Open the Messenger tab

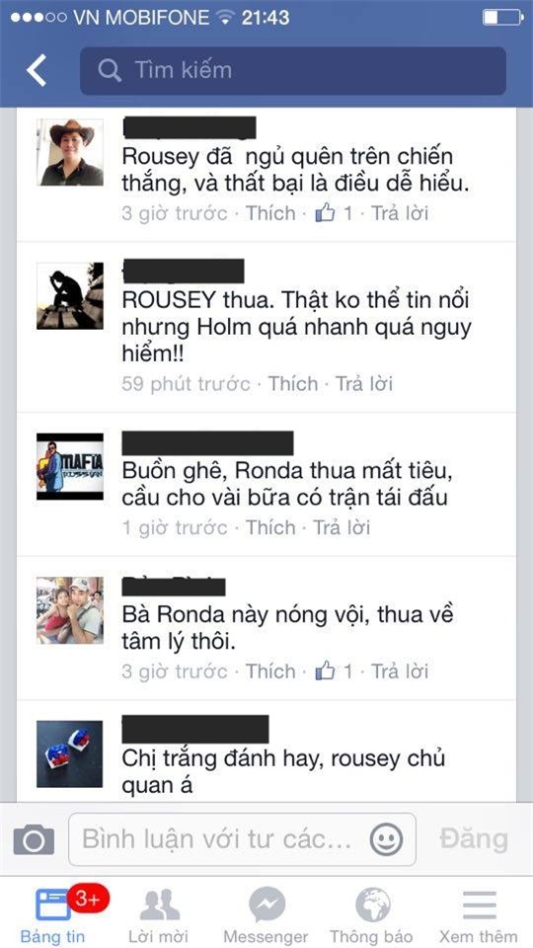pyautogui.click(x=266, y=915)
